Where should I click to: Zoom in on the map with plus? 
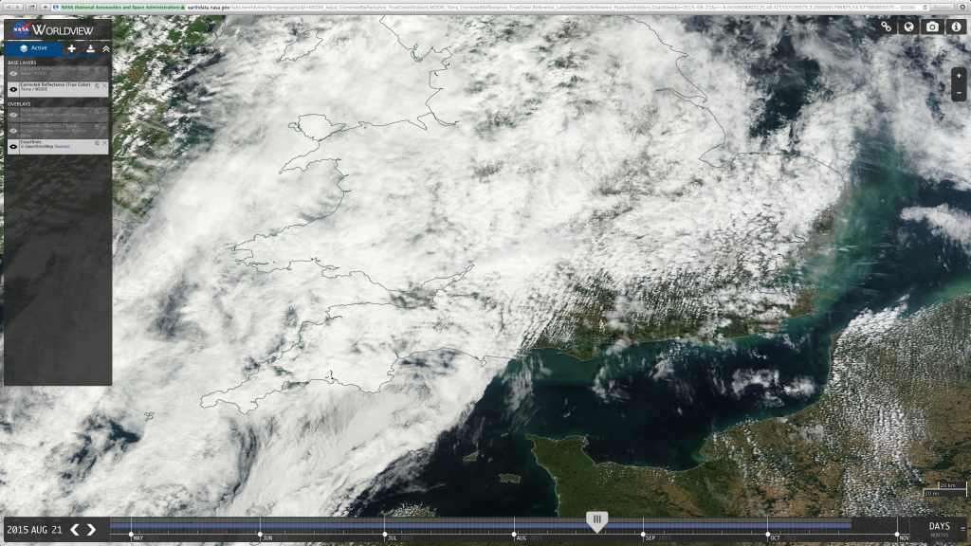[x=959, y=76]
